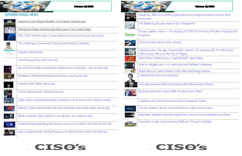Viewport: 242px width, 156px height.
Task: Open Interview With Safety Detectives link
Action: coord(36,84)
